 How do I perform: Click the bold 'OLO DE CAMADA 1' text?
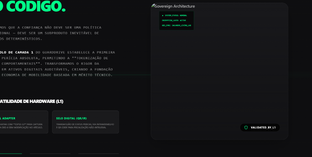(17, 52)
